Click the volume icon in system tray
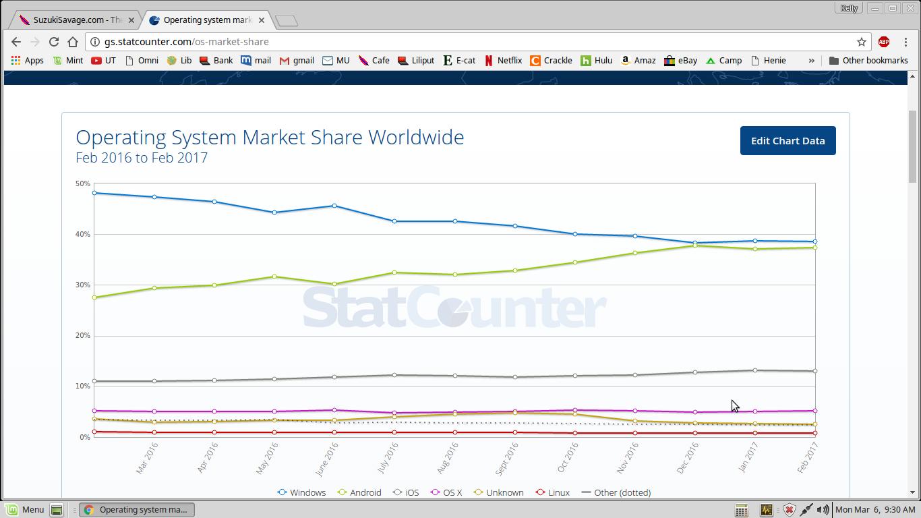This screenshot has width=921, height=518. coord(823,510)
